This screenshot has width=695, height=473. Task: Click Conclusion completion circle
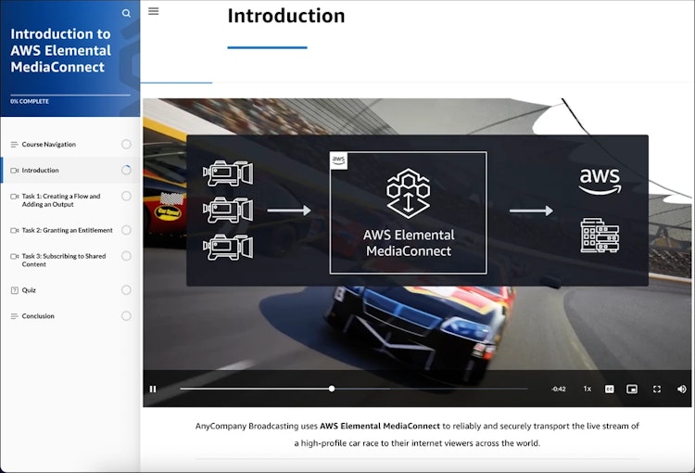point(126,316)
